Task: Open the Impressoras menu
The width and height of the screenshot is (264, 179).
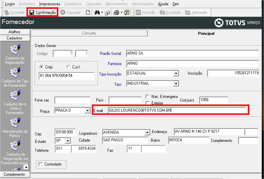Action: (49, 4)
